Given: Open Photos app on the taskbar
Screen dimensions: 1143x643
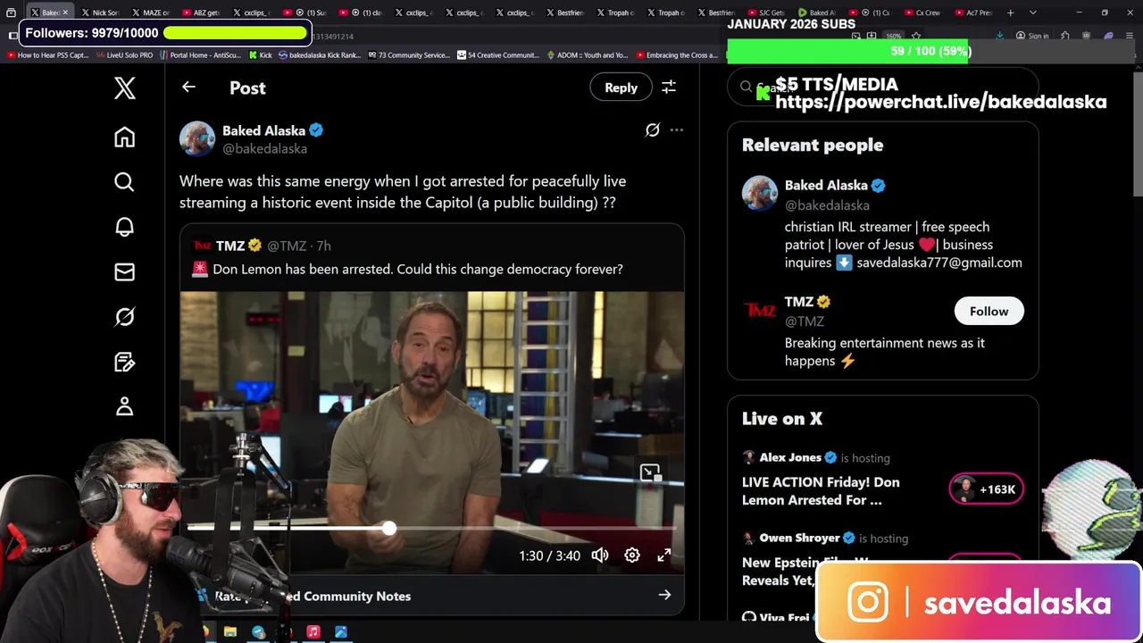Looking at the screenshot, I should pos(340,632).
